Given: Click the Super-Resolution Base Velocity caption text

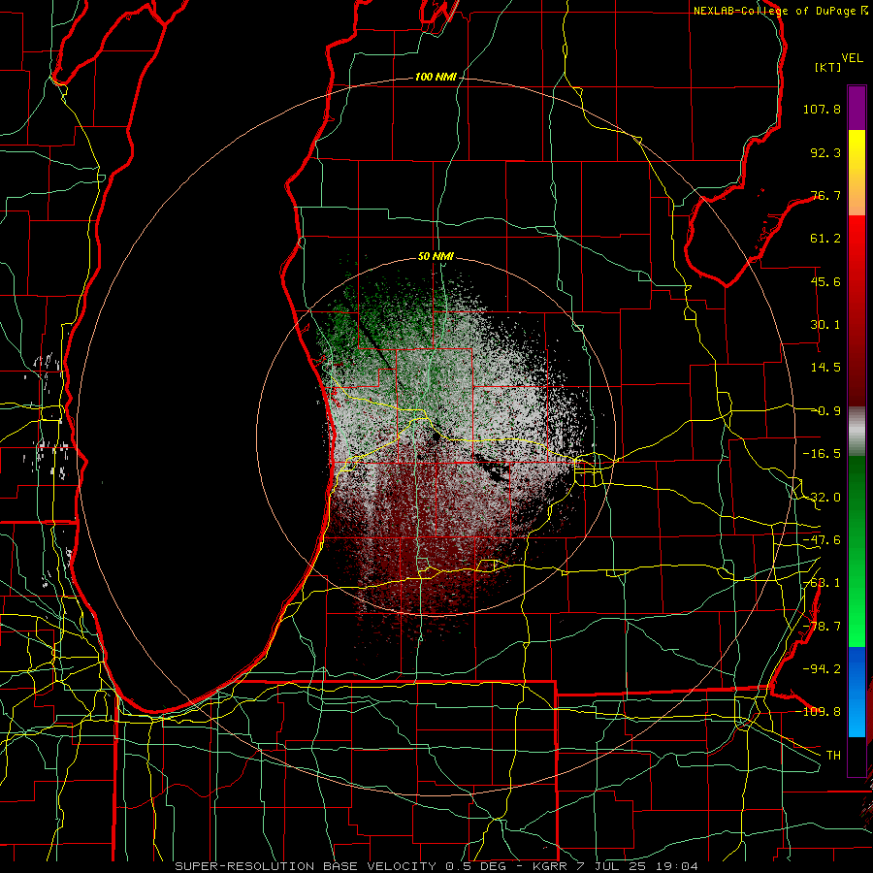Looking at the screenshot, I should [x=436, y=866].
